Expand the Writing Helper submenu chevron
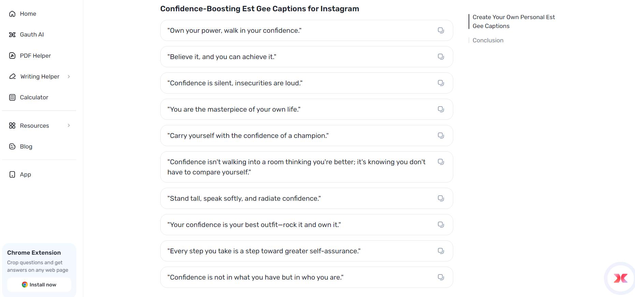The image size is (635, 297). click(70, 76)
